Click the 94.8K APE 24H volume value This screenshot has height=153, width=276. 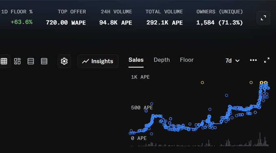pyautogui.click(x=116, y=23)
